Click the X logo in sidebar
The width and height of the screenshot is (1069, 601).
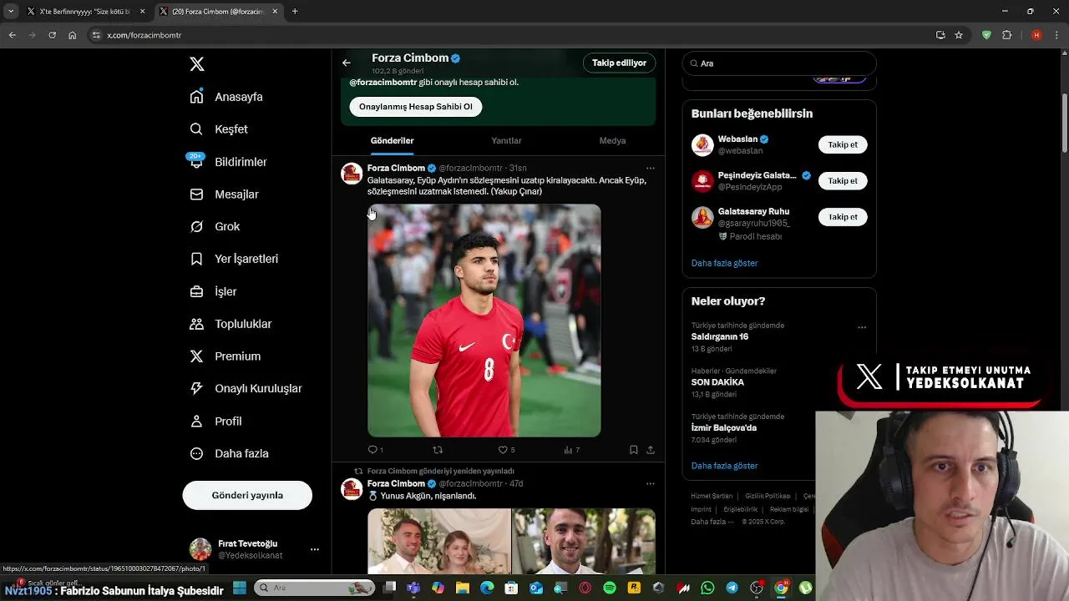tap(197, 64)
